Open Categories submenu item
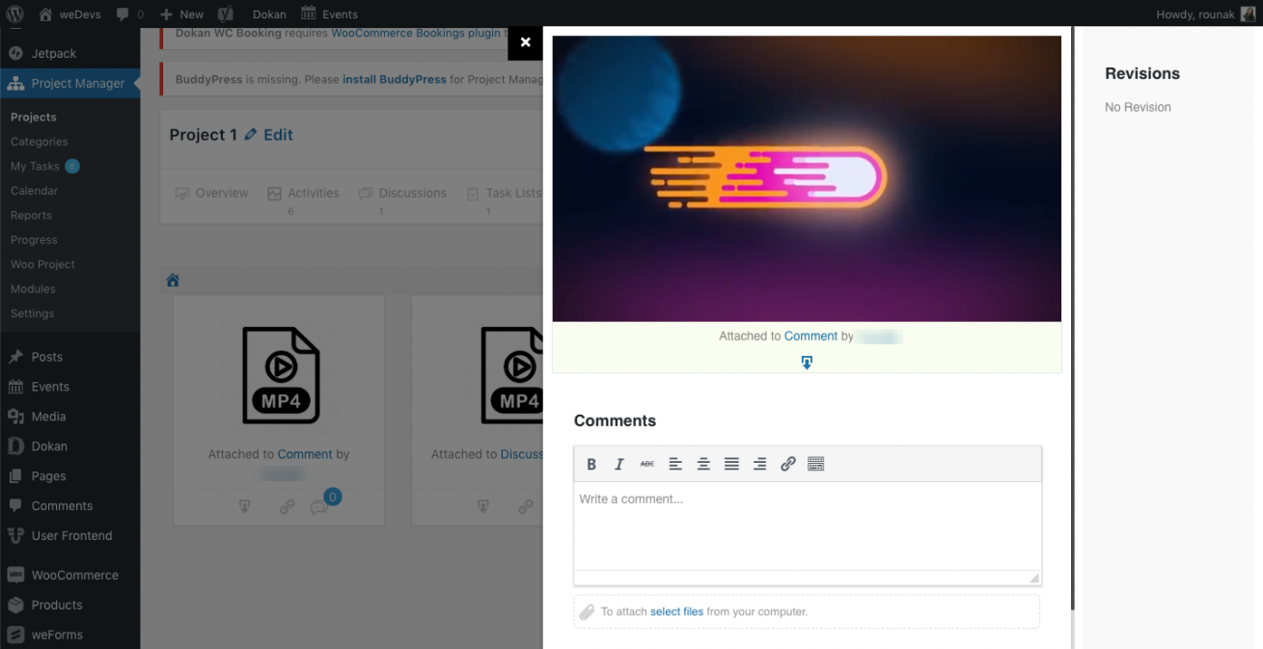The image size is (1263, 649). [40, 142]
